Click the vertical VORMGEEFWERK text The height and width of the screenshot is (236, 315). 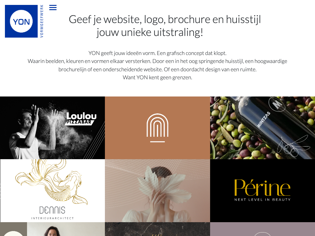tap(42, 21)
